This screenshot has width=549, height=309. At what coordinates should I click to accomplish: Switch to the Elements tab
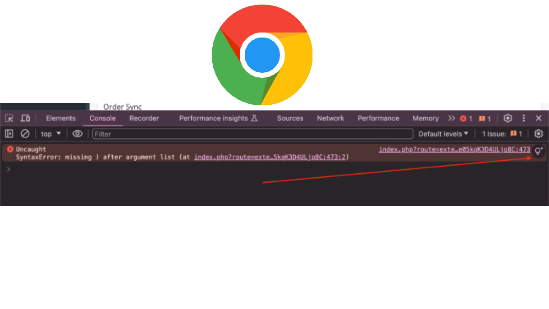pos(61,118)
